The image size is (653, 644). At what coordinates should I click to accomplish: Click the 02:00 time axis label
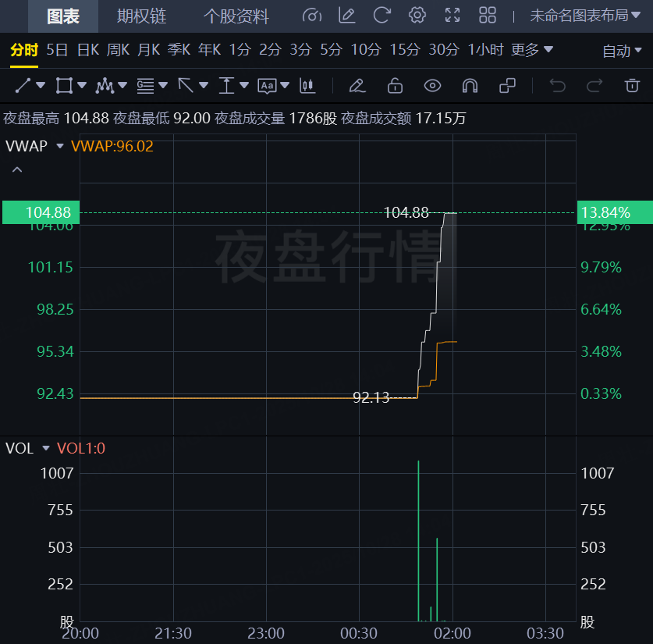[452, 634]
